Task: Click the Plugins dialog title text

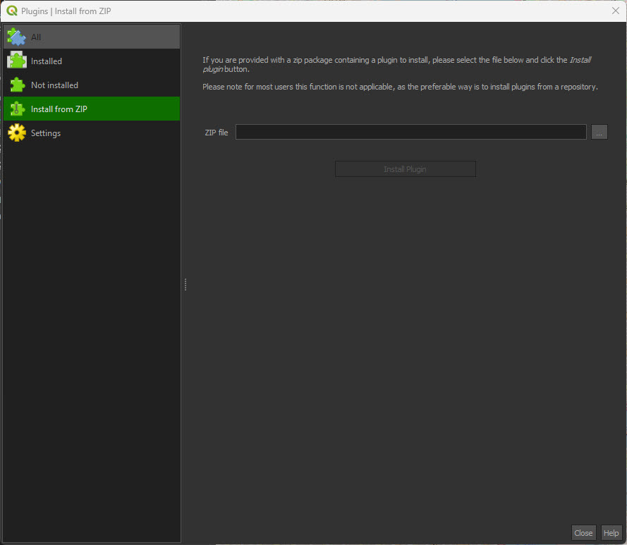Action: pos(66,11)
